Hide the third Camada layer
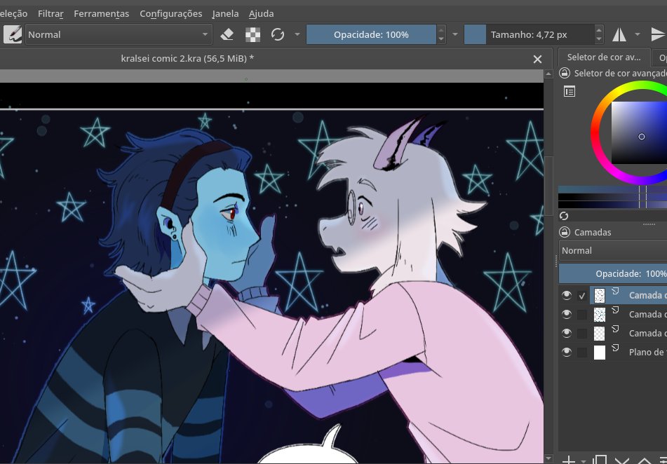 point(566,333)
